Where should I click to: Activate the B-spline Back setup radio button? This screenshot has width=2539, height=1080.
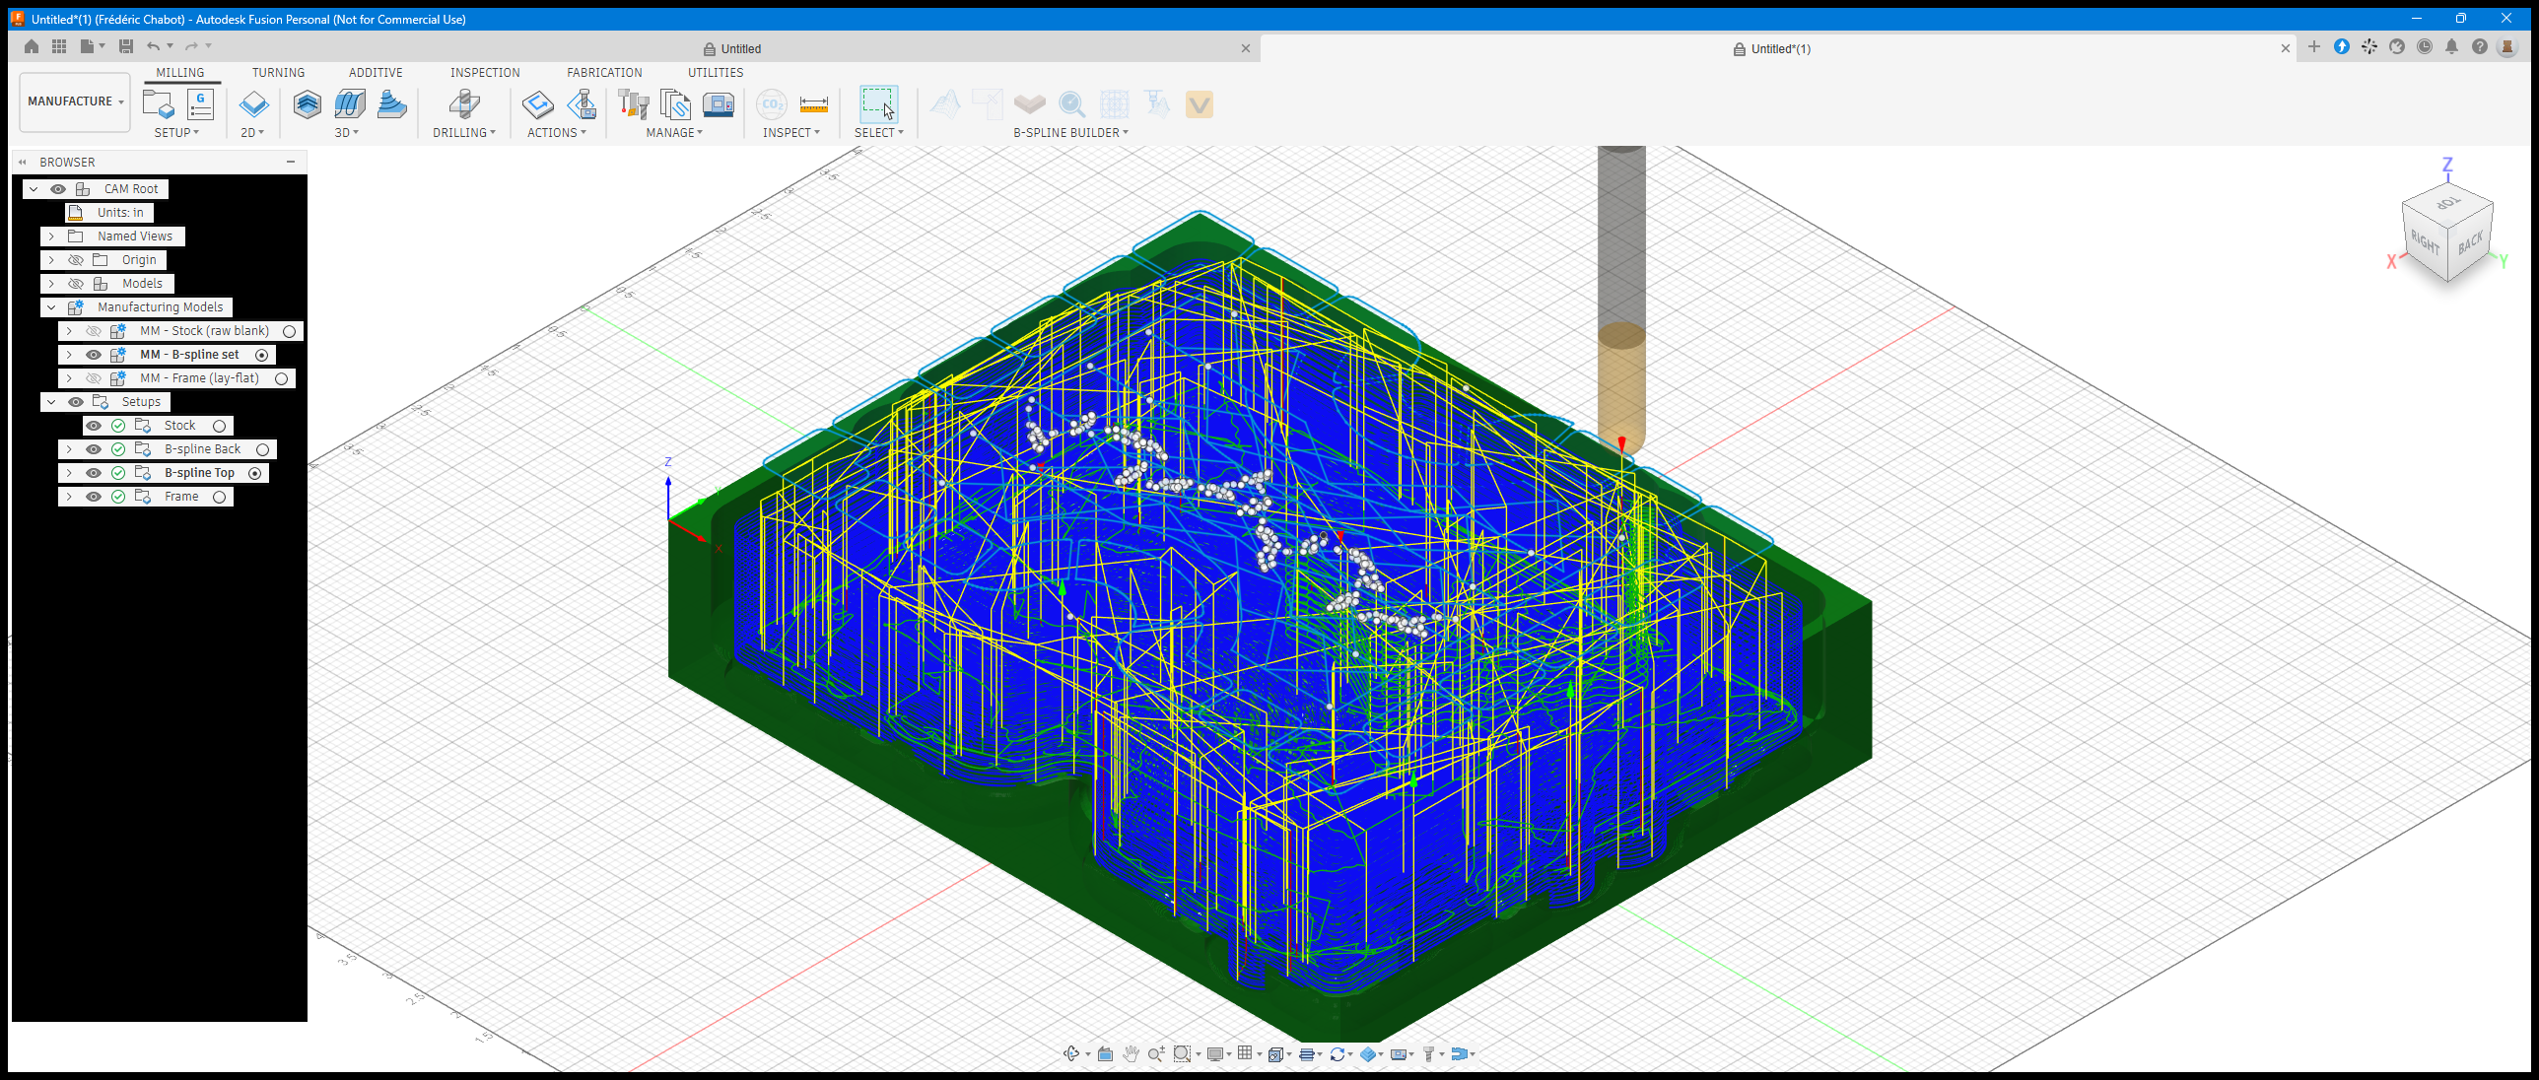point(263,449)
